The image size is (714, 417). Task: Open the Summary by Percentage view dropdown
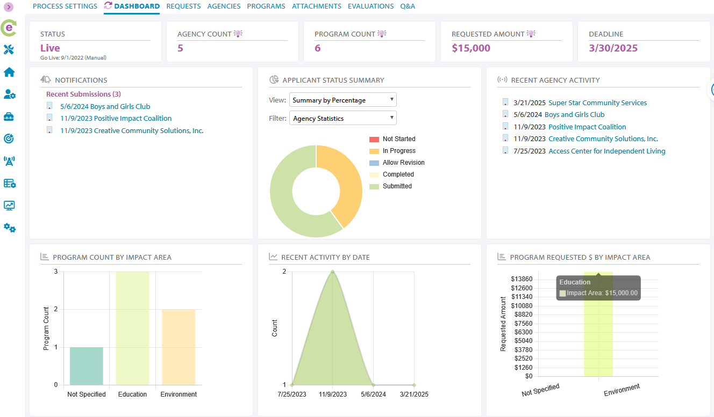click(x=342, y=99)
